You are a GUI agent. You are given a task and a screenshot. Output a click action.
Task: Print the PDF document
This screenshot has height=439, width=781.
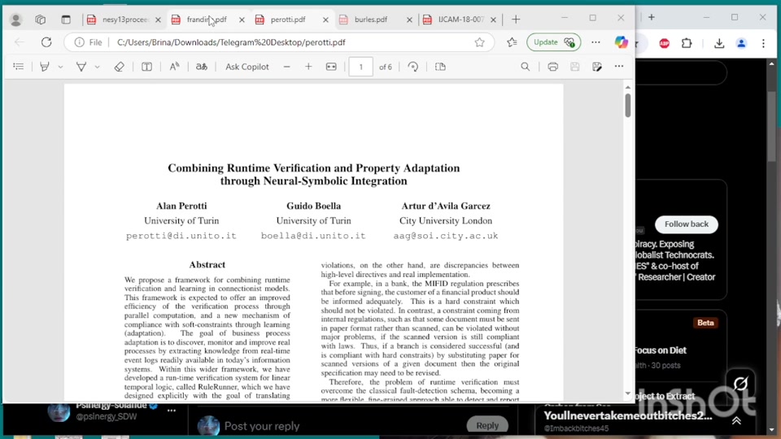tap(552, 67)
